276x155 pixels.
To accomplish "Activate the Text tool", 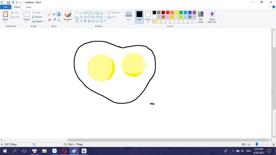I will 59,15.
